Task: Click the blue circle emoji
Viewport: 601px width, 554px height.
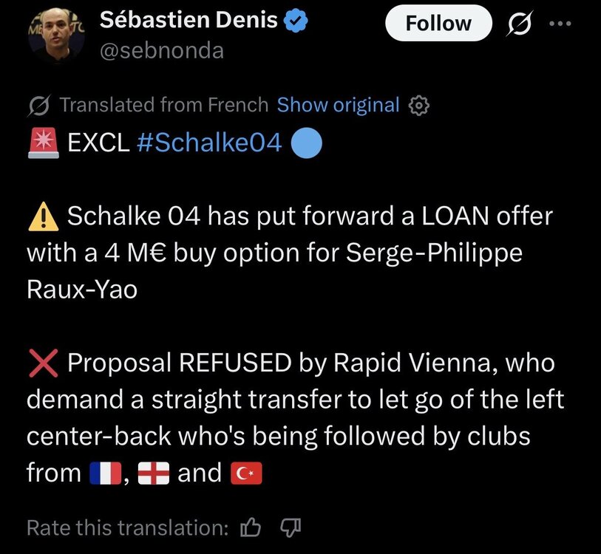Action: click(307, 143)
